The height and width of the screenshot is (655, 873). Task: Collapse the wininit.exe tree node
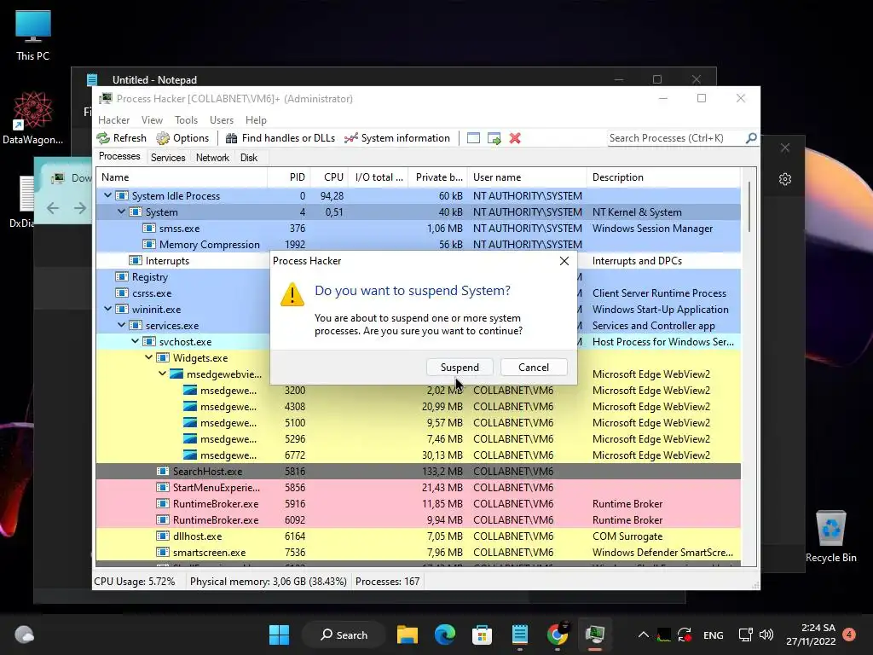[107, 309]
